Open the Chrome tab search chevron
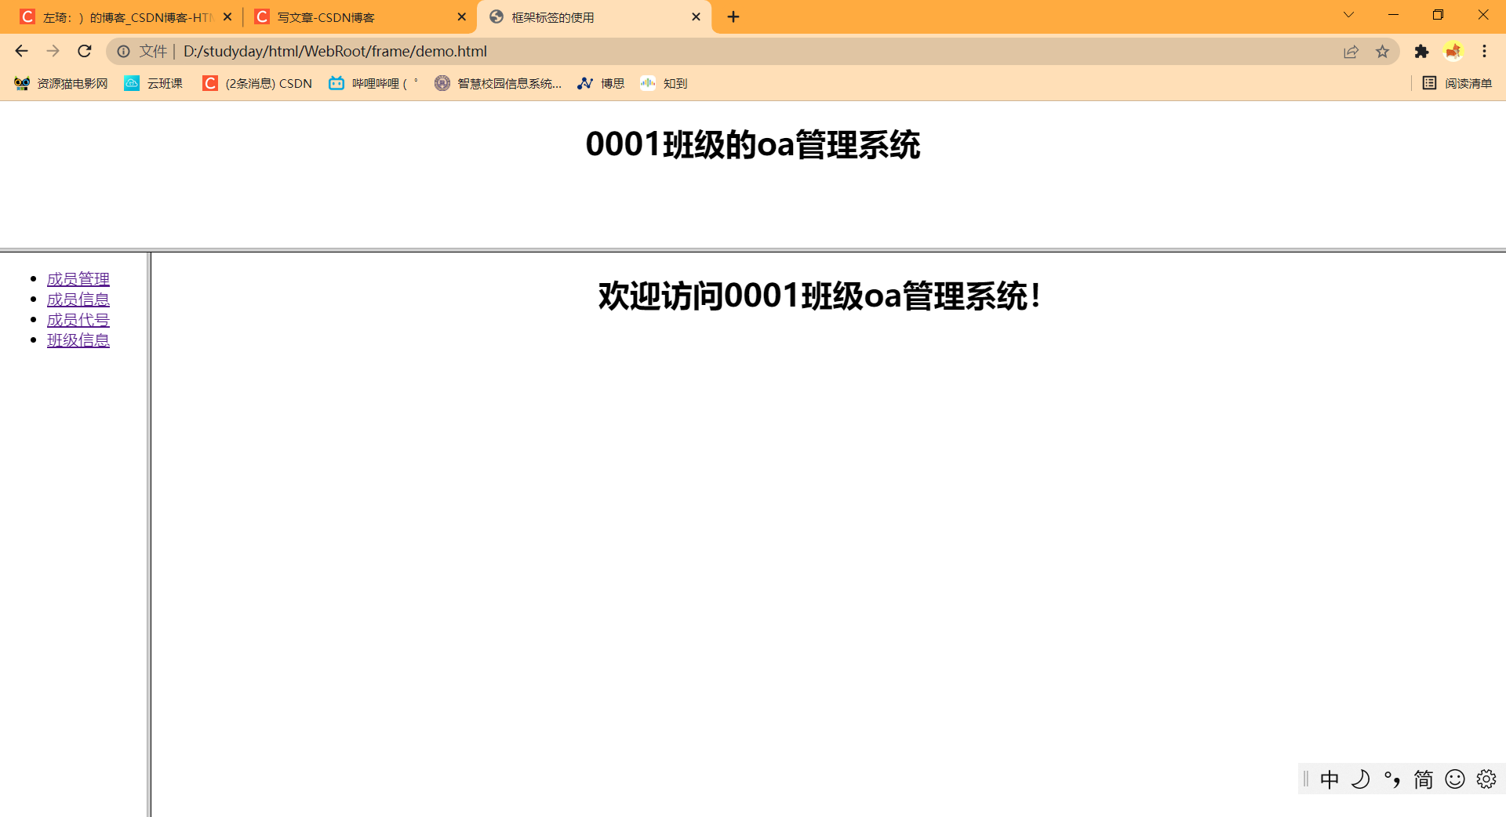Viewport: 1506px width, 817px height. tap(1348, 15)
